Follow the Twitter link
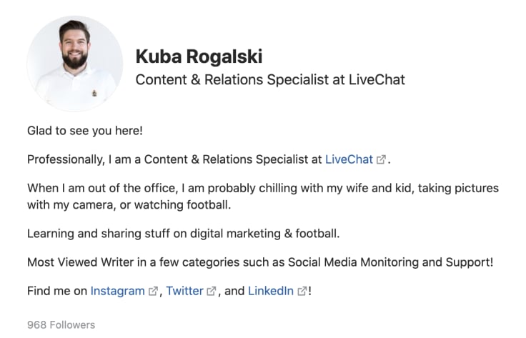Screen dimensions: 526x338 (184, 291)
